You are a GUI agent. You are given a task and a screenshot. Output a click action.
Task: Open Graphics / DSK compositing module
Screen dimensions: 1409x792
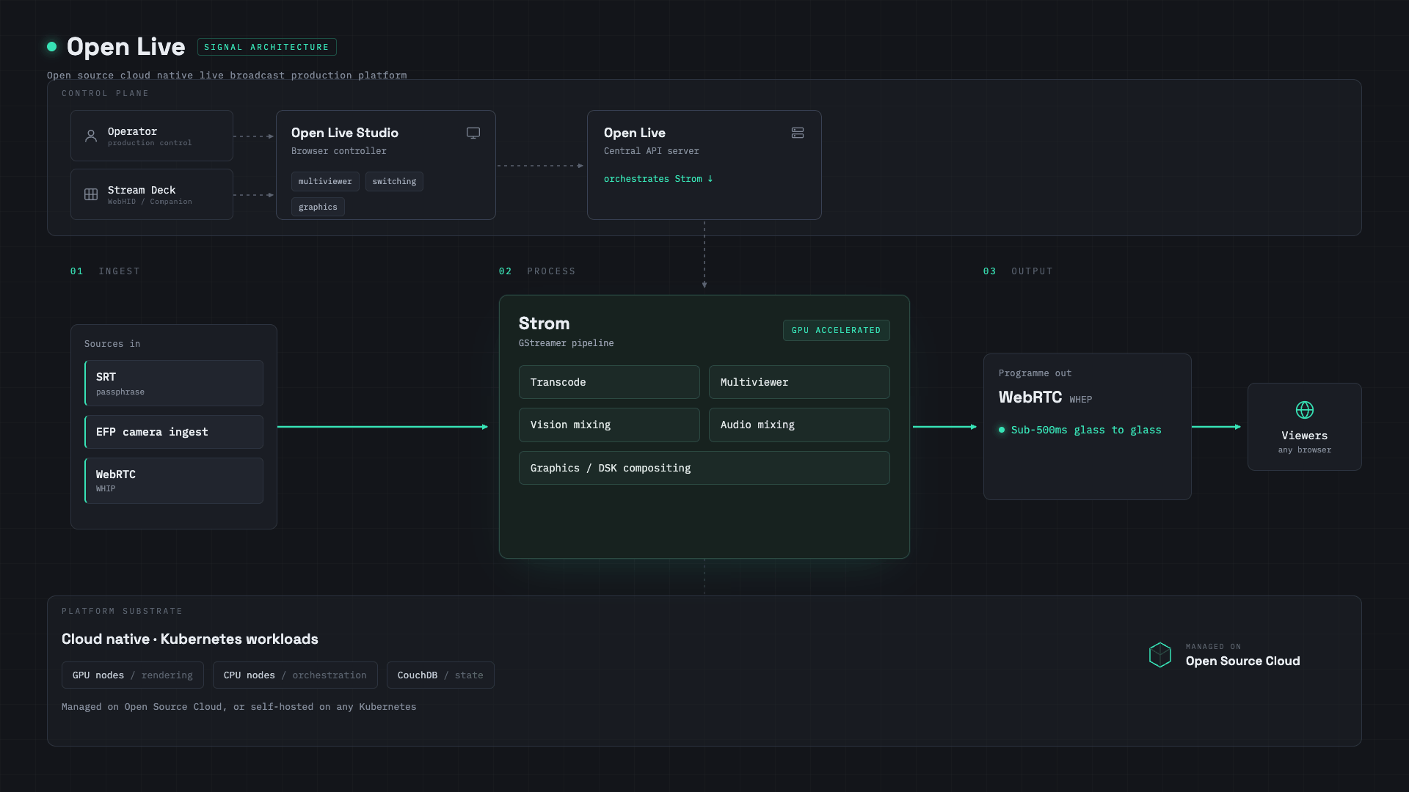point(704,468)
